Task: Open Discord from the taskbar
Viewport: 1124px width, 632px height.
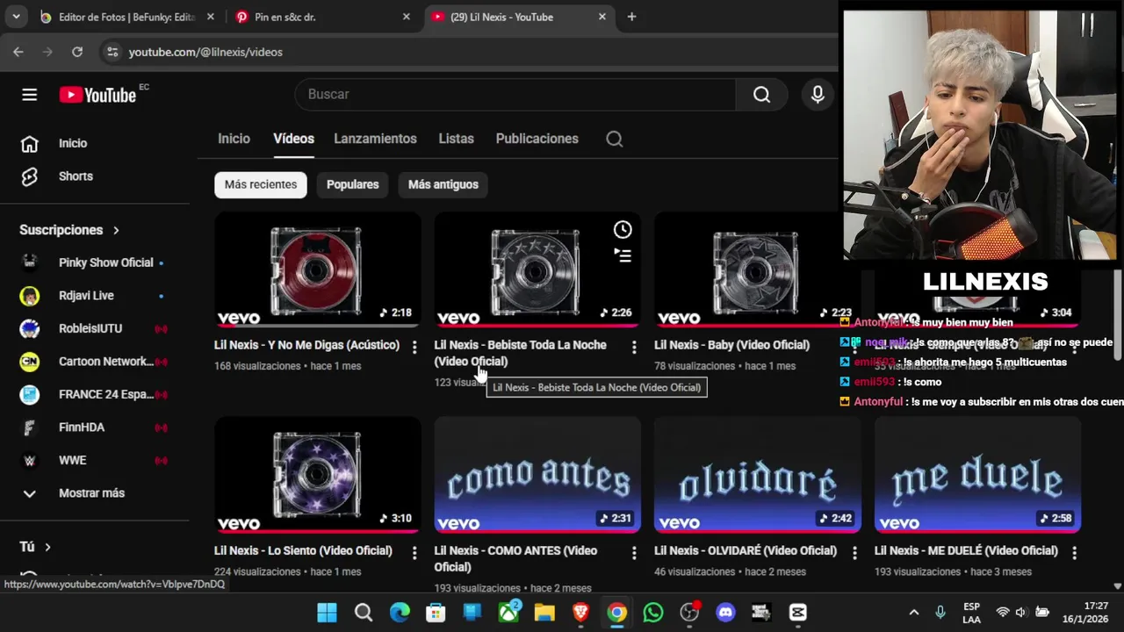Action: 725,612
